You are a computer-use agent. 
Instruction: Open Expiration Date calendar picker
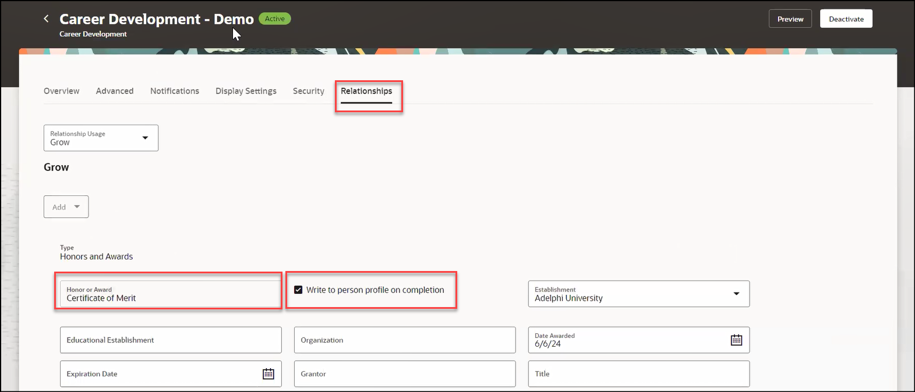[268, 374]
